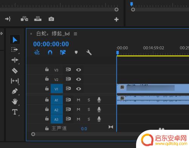This screenshot has width=189, height=148.
Task: Solo track A2 with S button
Action: click(89, 109)
